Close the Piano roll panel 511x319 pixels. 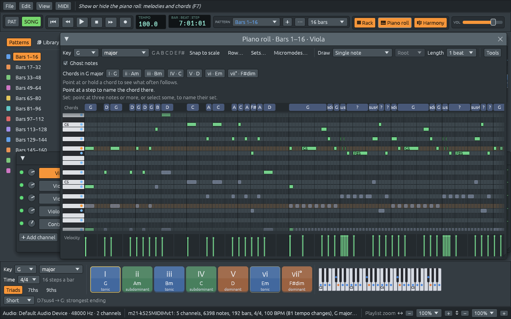pyautogui.click(x=500, y=39)
